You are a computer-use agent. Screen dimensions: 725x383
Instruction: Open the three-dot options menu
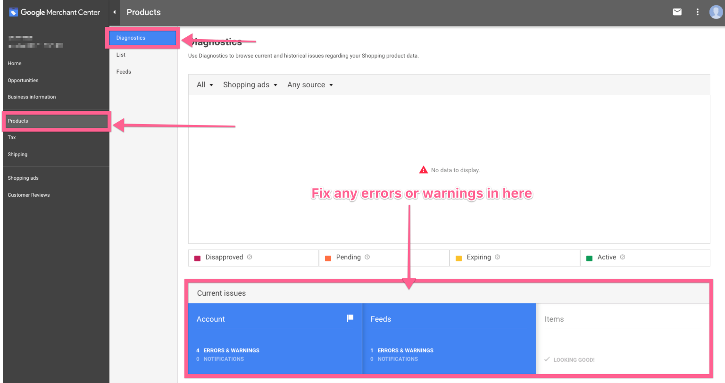pyautogui.click(x=698, y=12)
